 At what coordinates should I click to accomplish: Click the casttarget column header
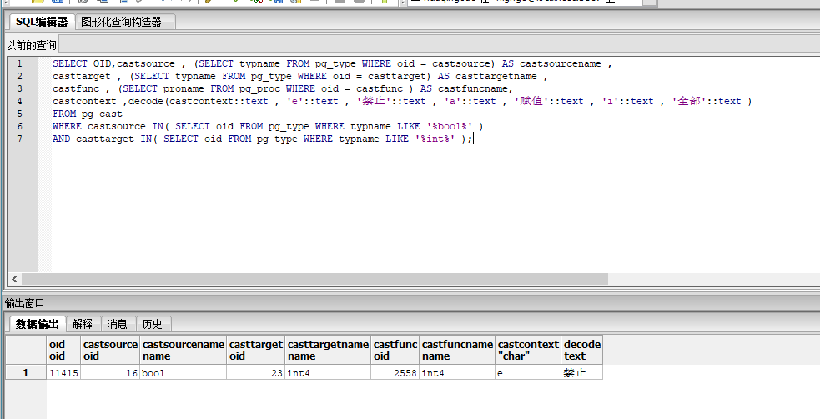pos(256,350)
